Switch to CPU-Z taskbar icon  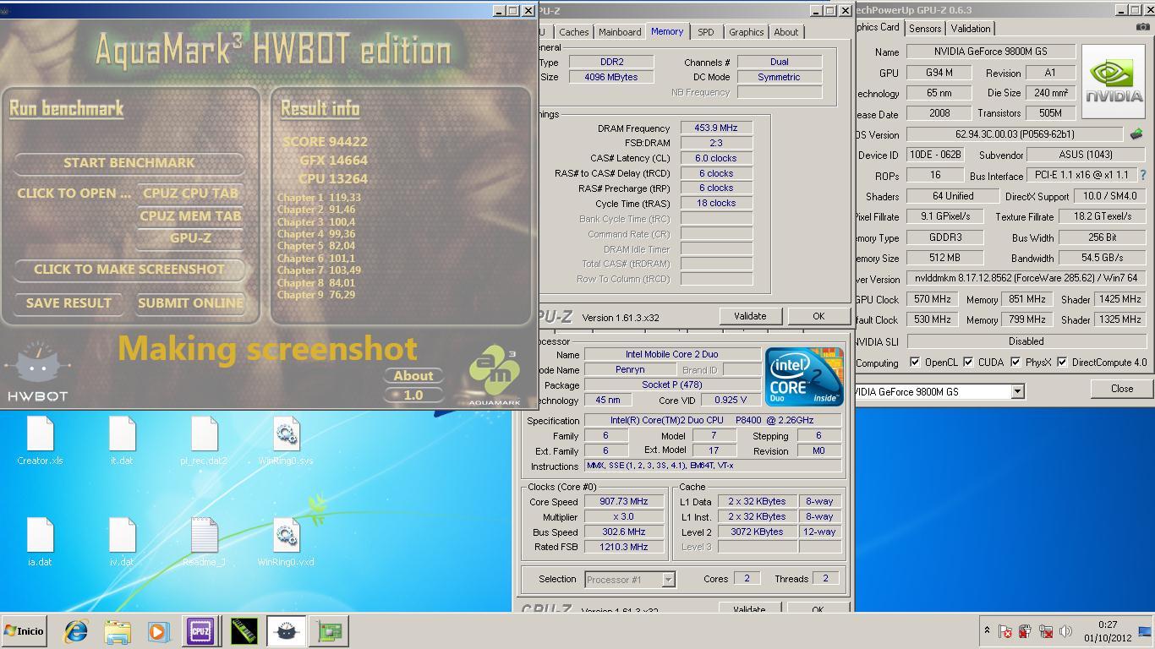(200, 631)
